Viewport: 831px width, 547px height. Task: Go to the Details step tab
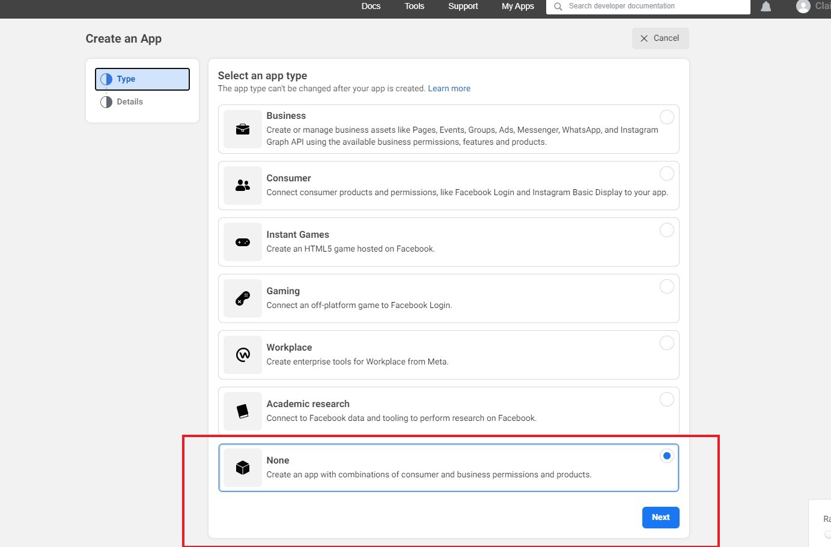tap(142, 102)
